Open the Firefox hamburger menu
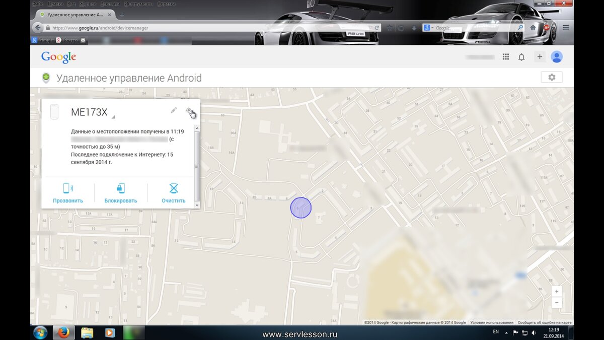 (x=566, y=28)
